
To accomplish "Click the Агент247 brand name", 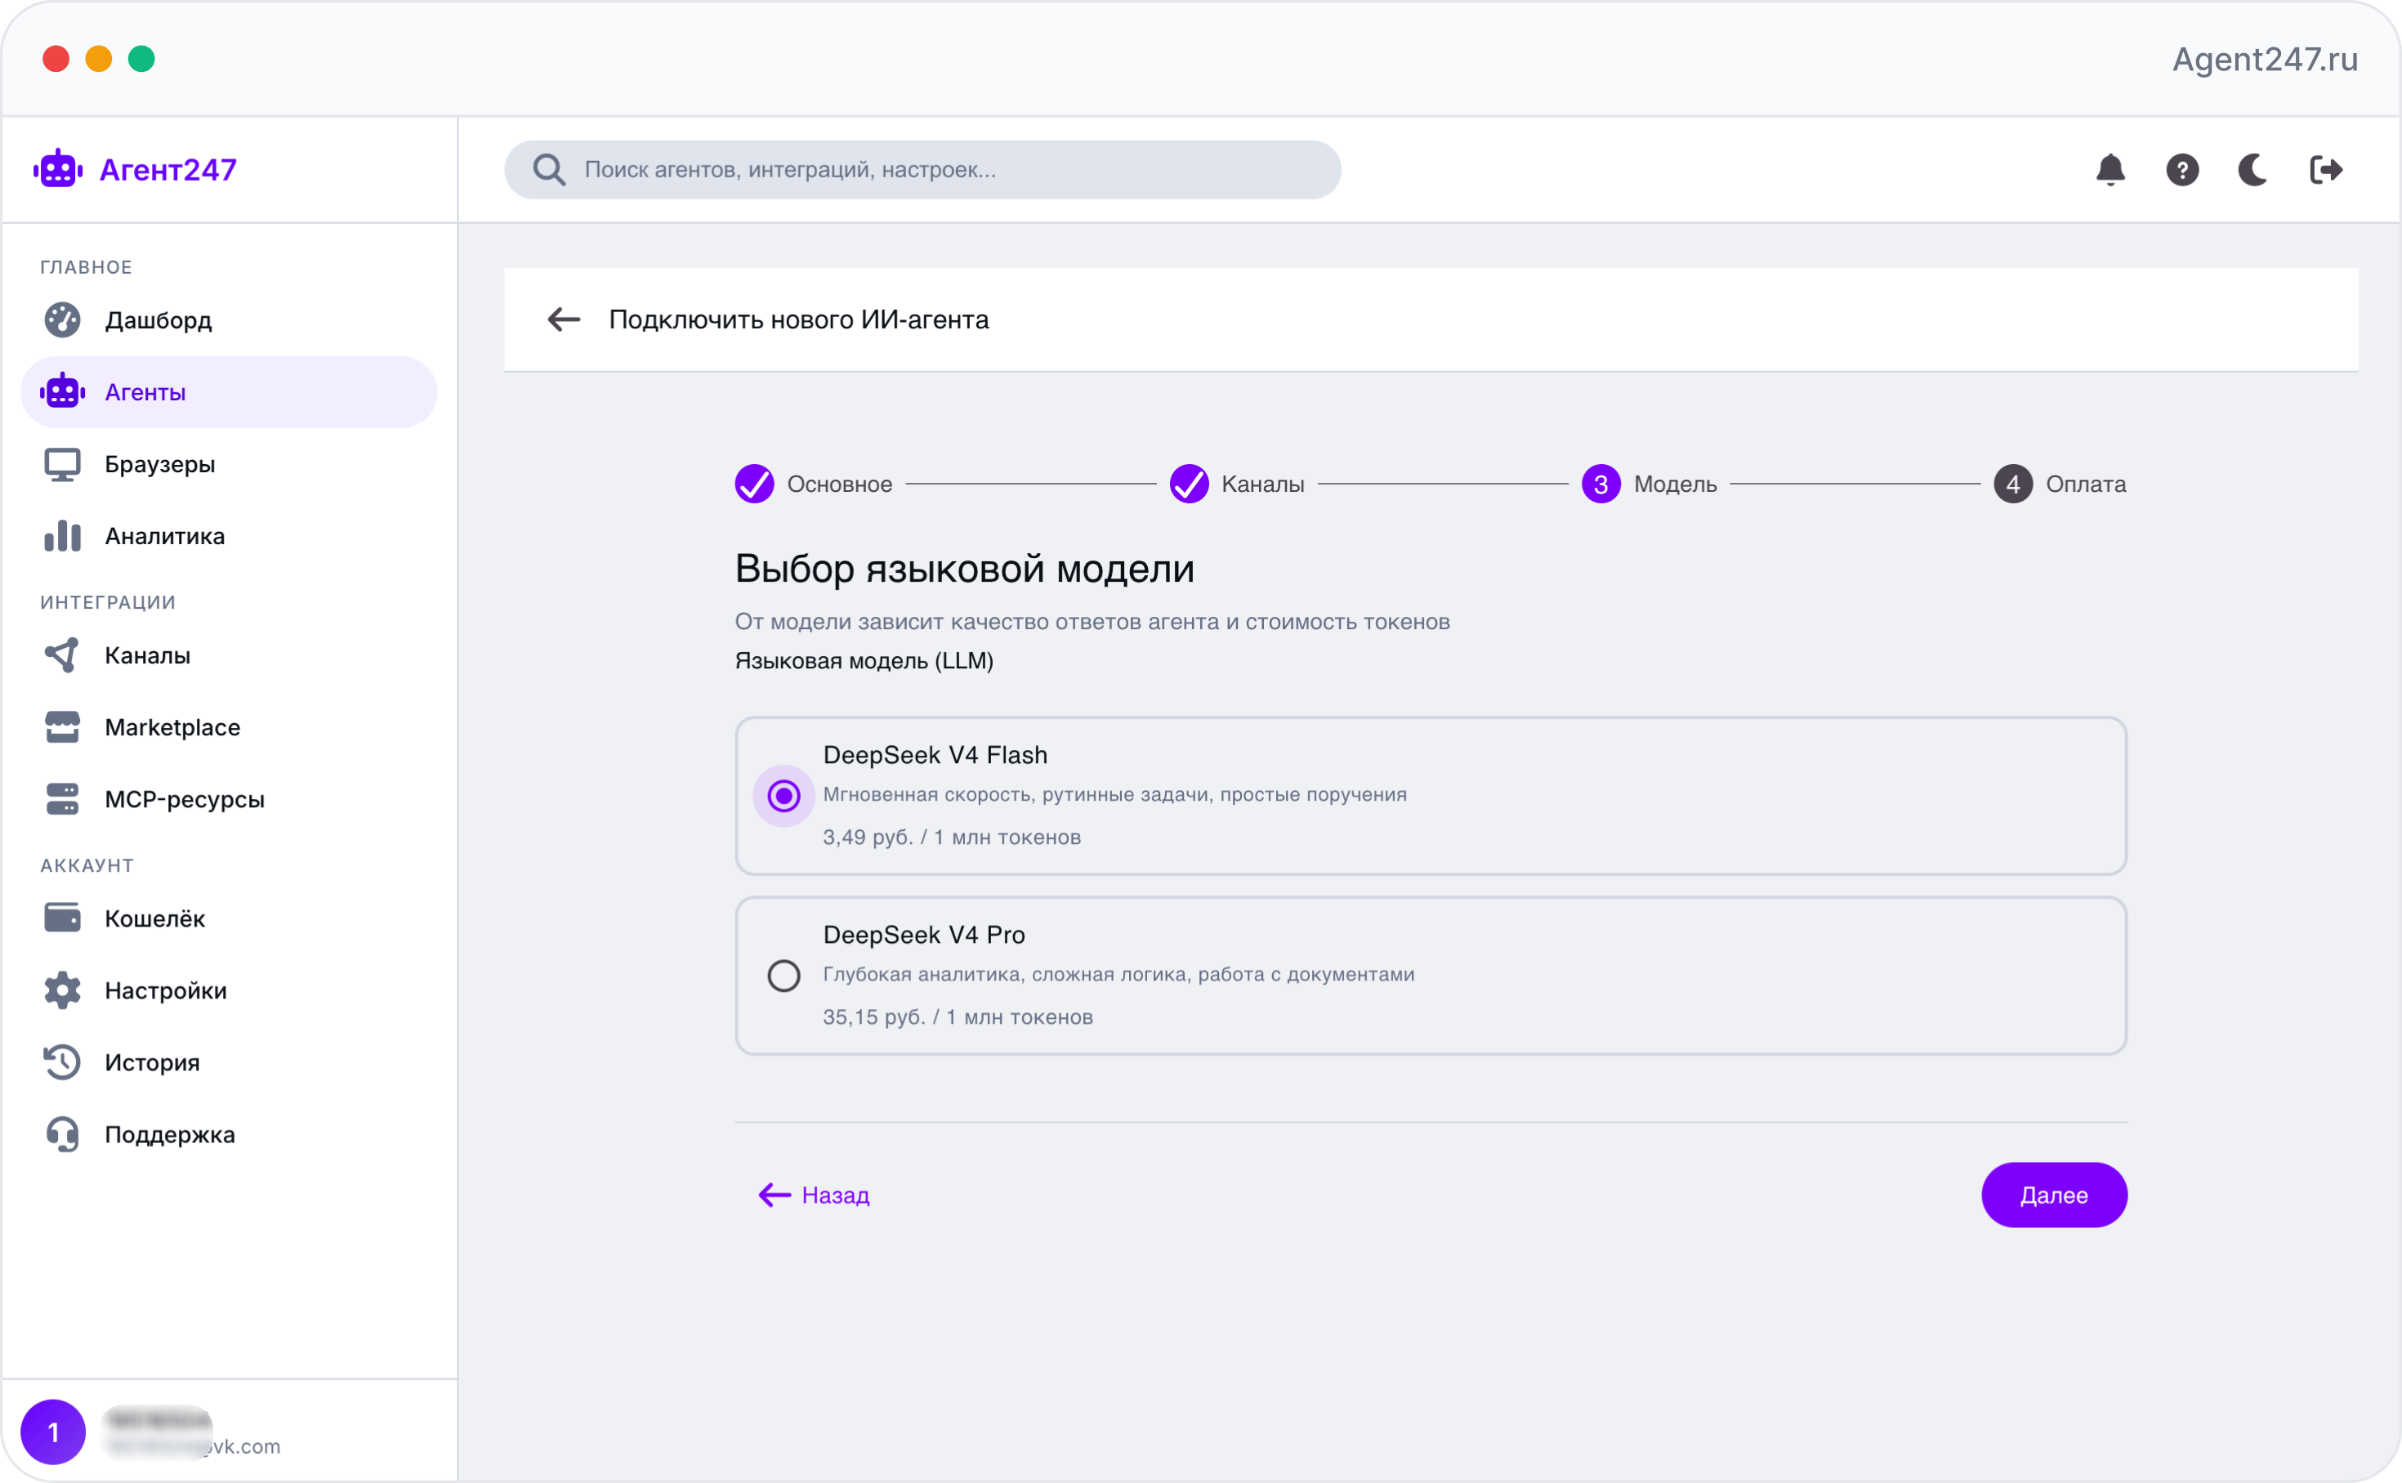I will tap(167, 170).
